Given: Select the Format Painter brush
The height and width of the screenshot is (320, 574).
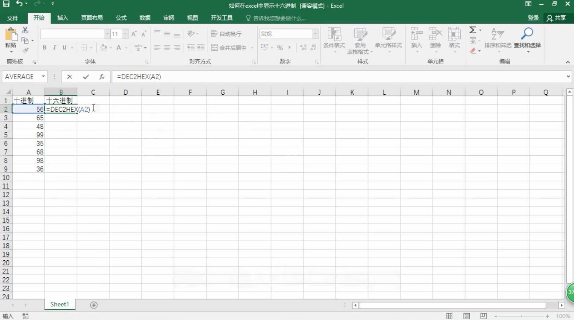Looking at the screenshot, I should coord(25,50).
